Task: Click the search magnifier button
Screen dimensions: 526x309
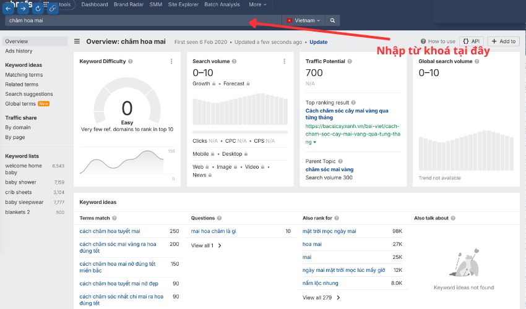Action: [x=332, y=20]
